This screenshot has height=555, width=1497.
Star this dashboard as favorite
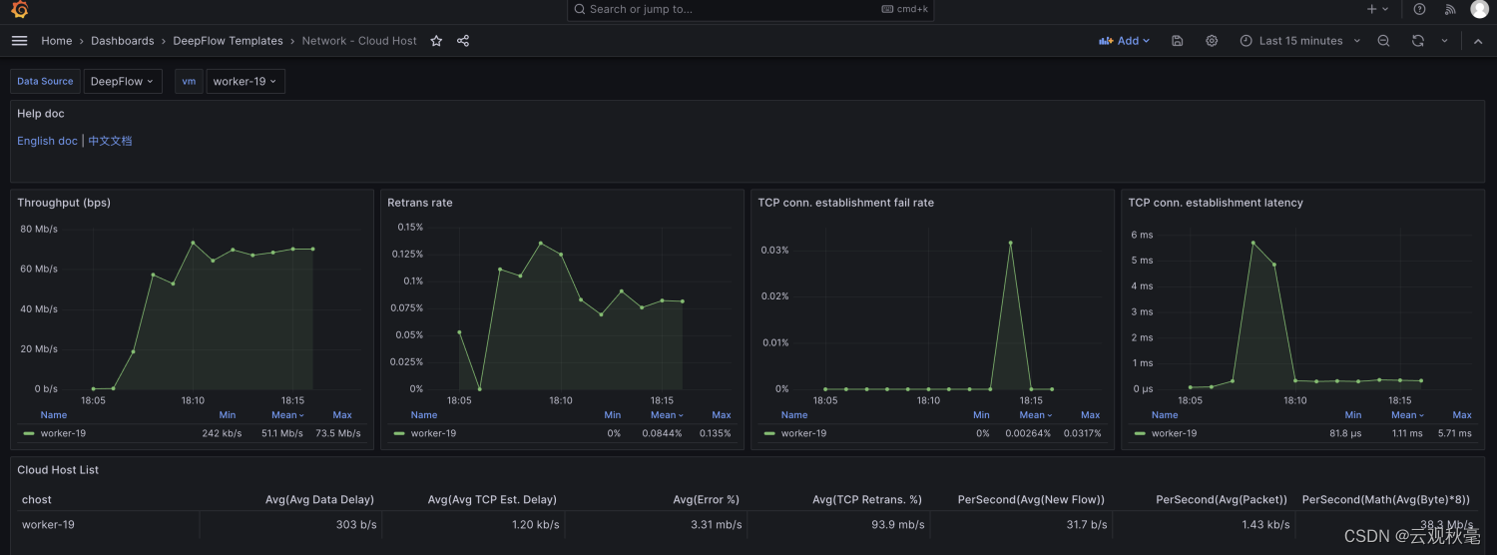click(x=436, y=41)
